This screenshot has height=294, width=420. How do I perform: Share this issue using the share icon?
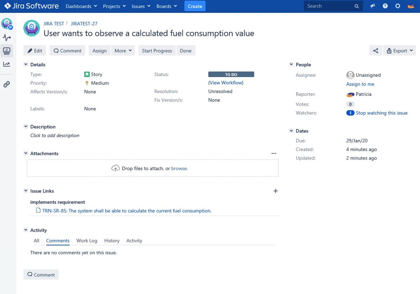(x=375, y=50)
